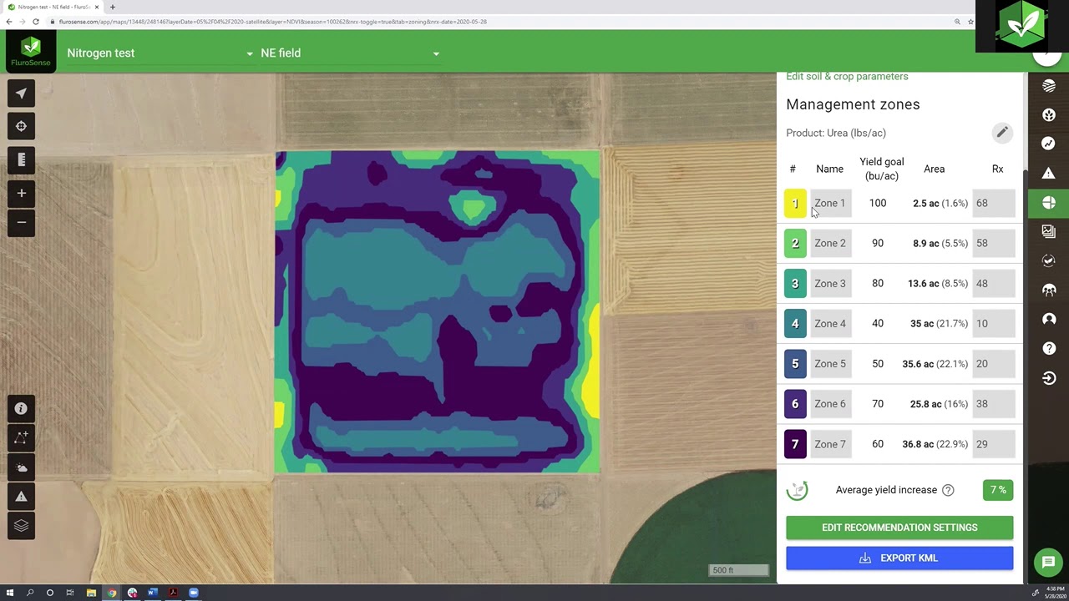Click the Export KML button
This screenshot has width=1069, height=601.
(x=899, y=558)
